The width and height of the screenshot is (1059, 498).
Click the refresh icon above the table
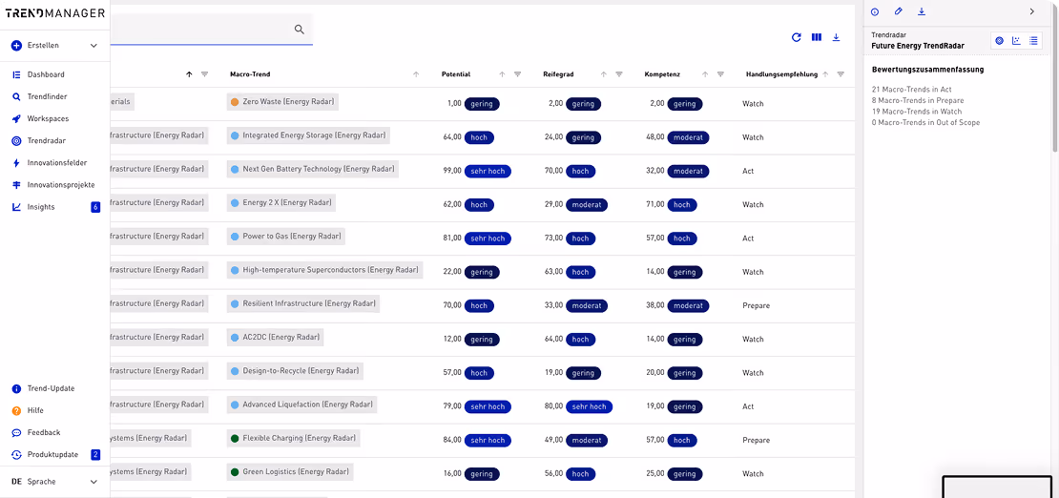click(x=797, y=38)
